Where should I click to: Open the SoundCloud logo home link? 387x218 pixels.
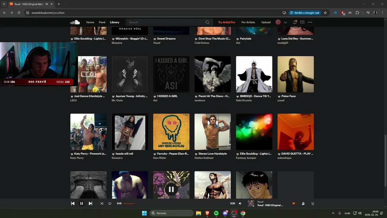[x=75, y=22]
